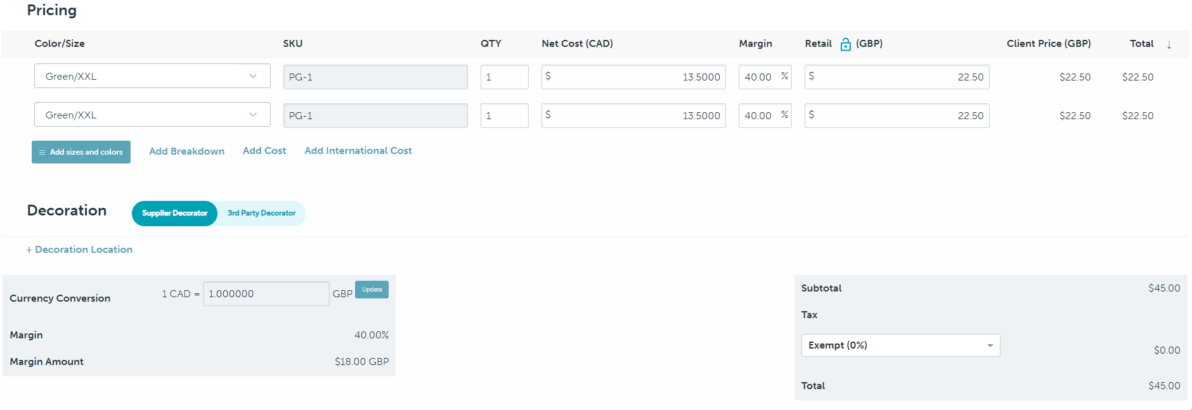Click the Add Breakdown link
This screenshot has width=1192, height=410.
pos(186,151)
